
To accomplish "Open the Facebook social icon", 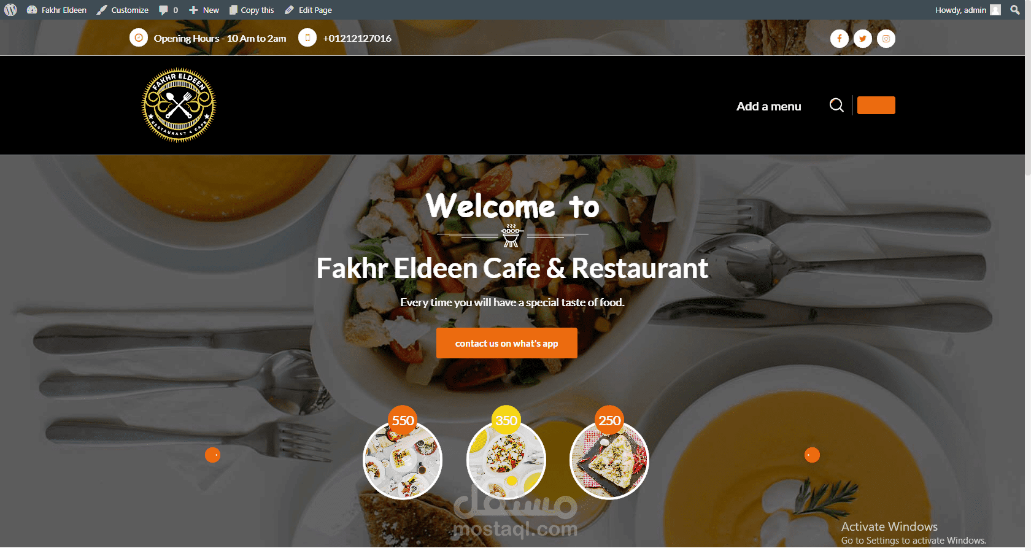I will pos(839,39).
